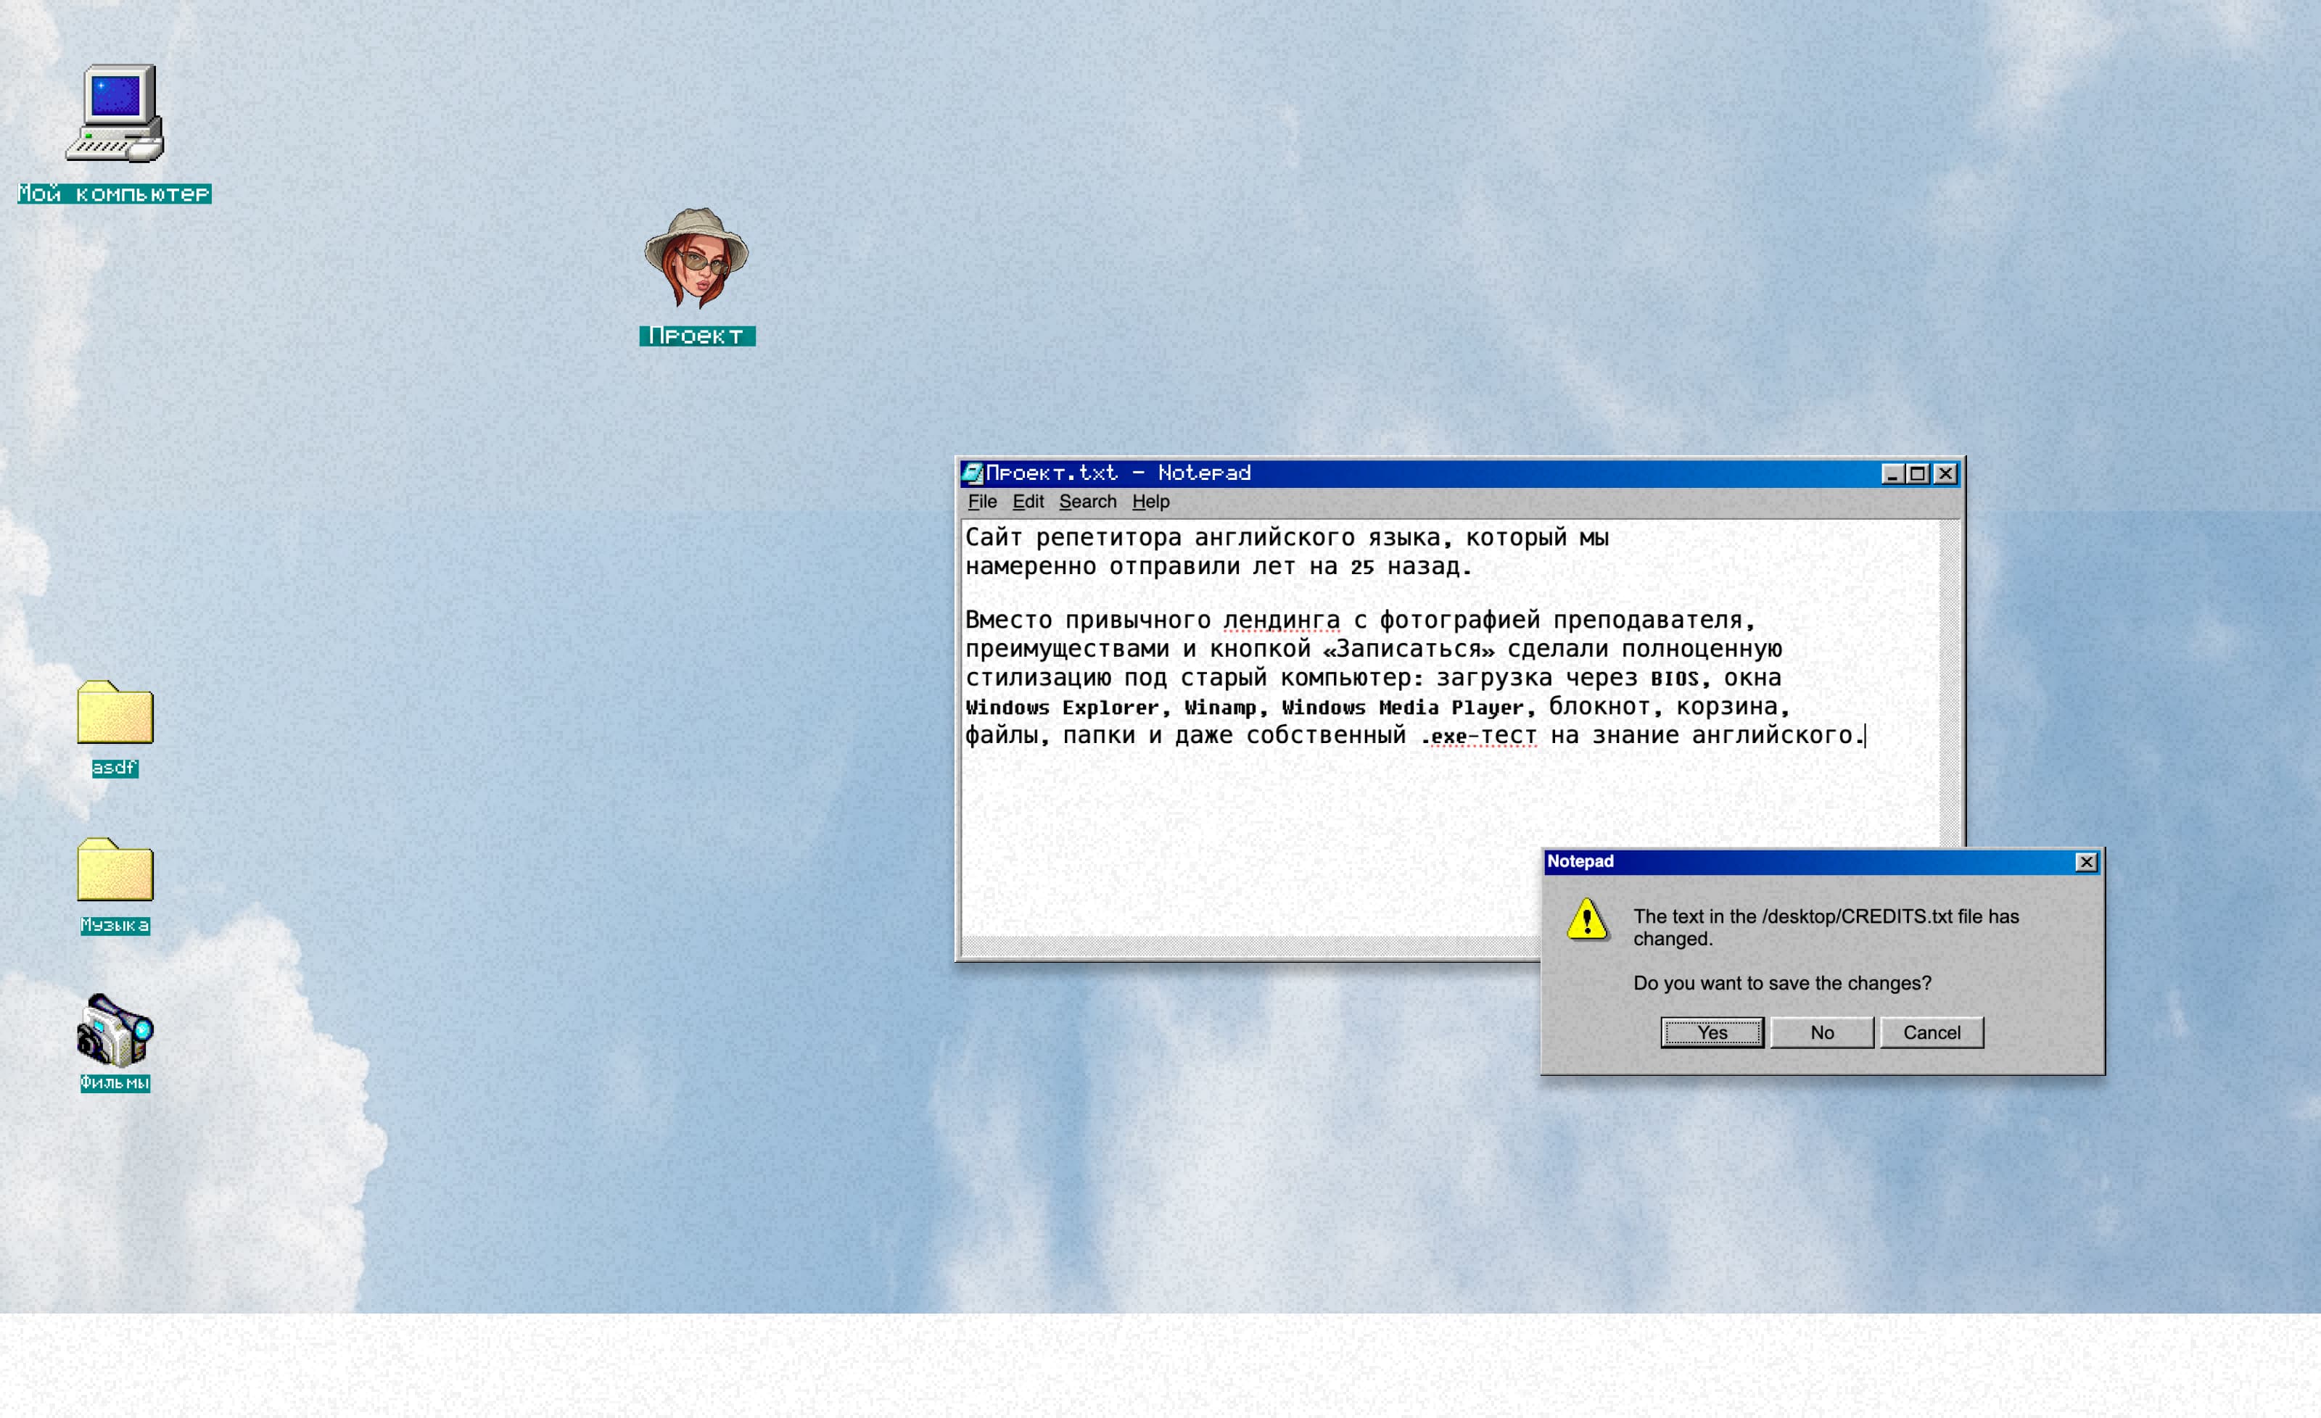Click the horizontal scrollbar in Notepad

click(x=1250, y=945)
